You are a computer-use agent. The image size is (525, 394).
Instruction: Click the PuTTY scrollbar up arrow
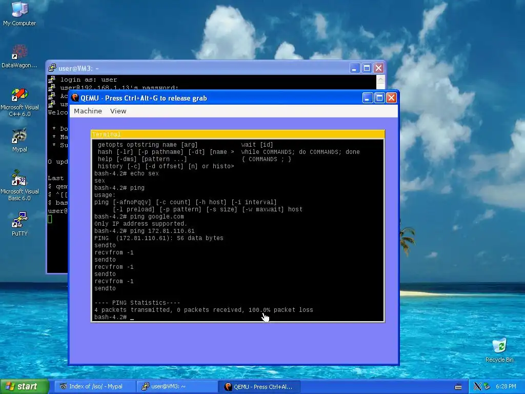(381, 80)
